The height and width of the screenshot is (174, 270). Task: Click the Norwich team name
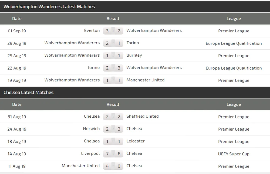pos(91,129)
